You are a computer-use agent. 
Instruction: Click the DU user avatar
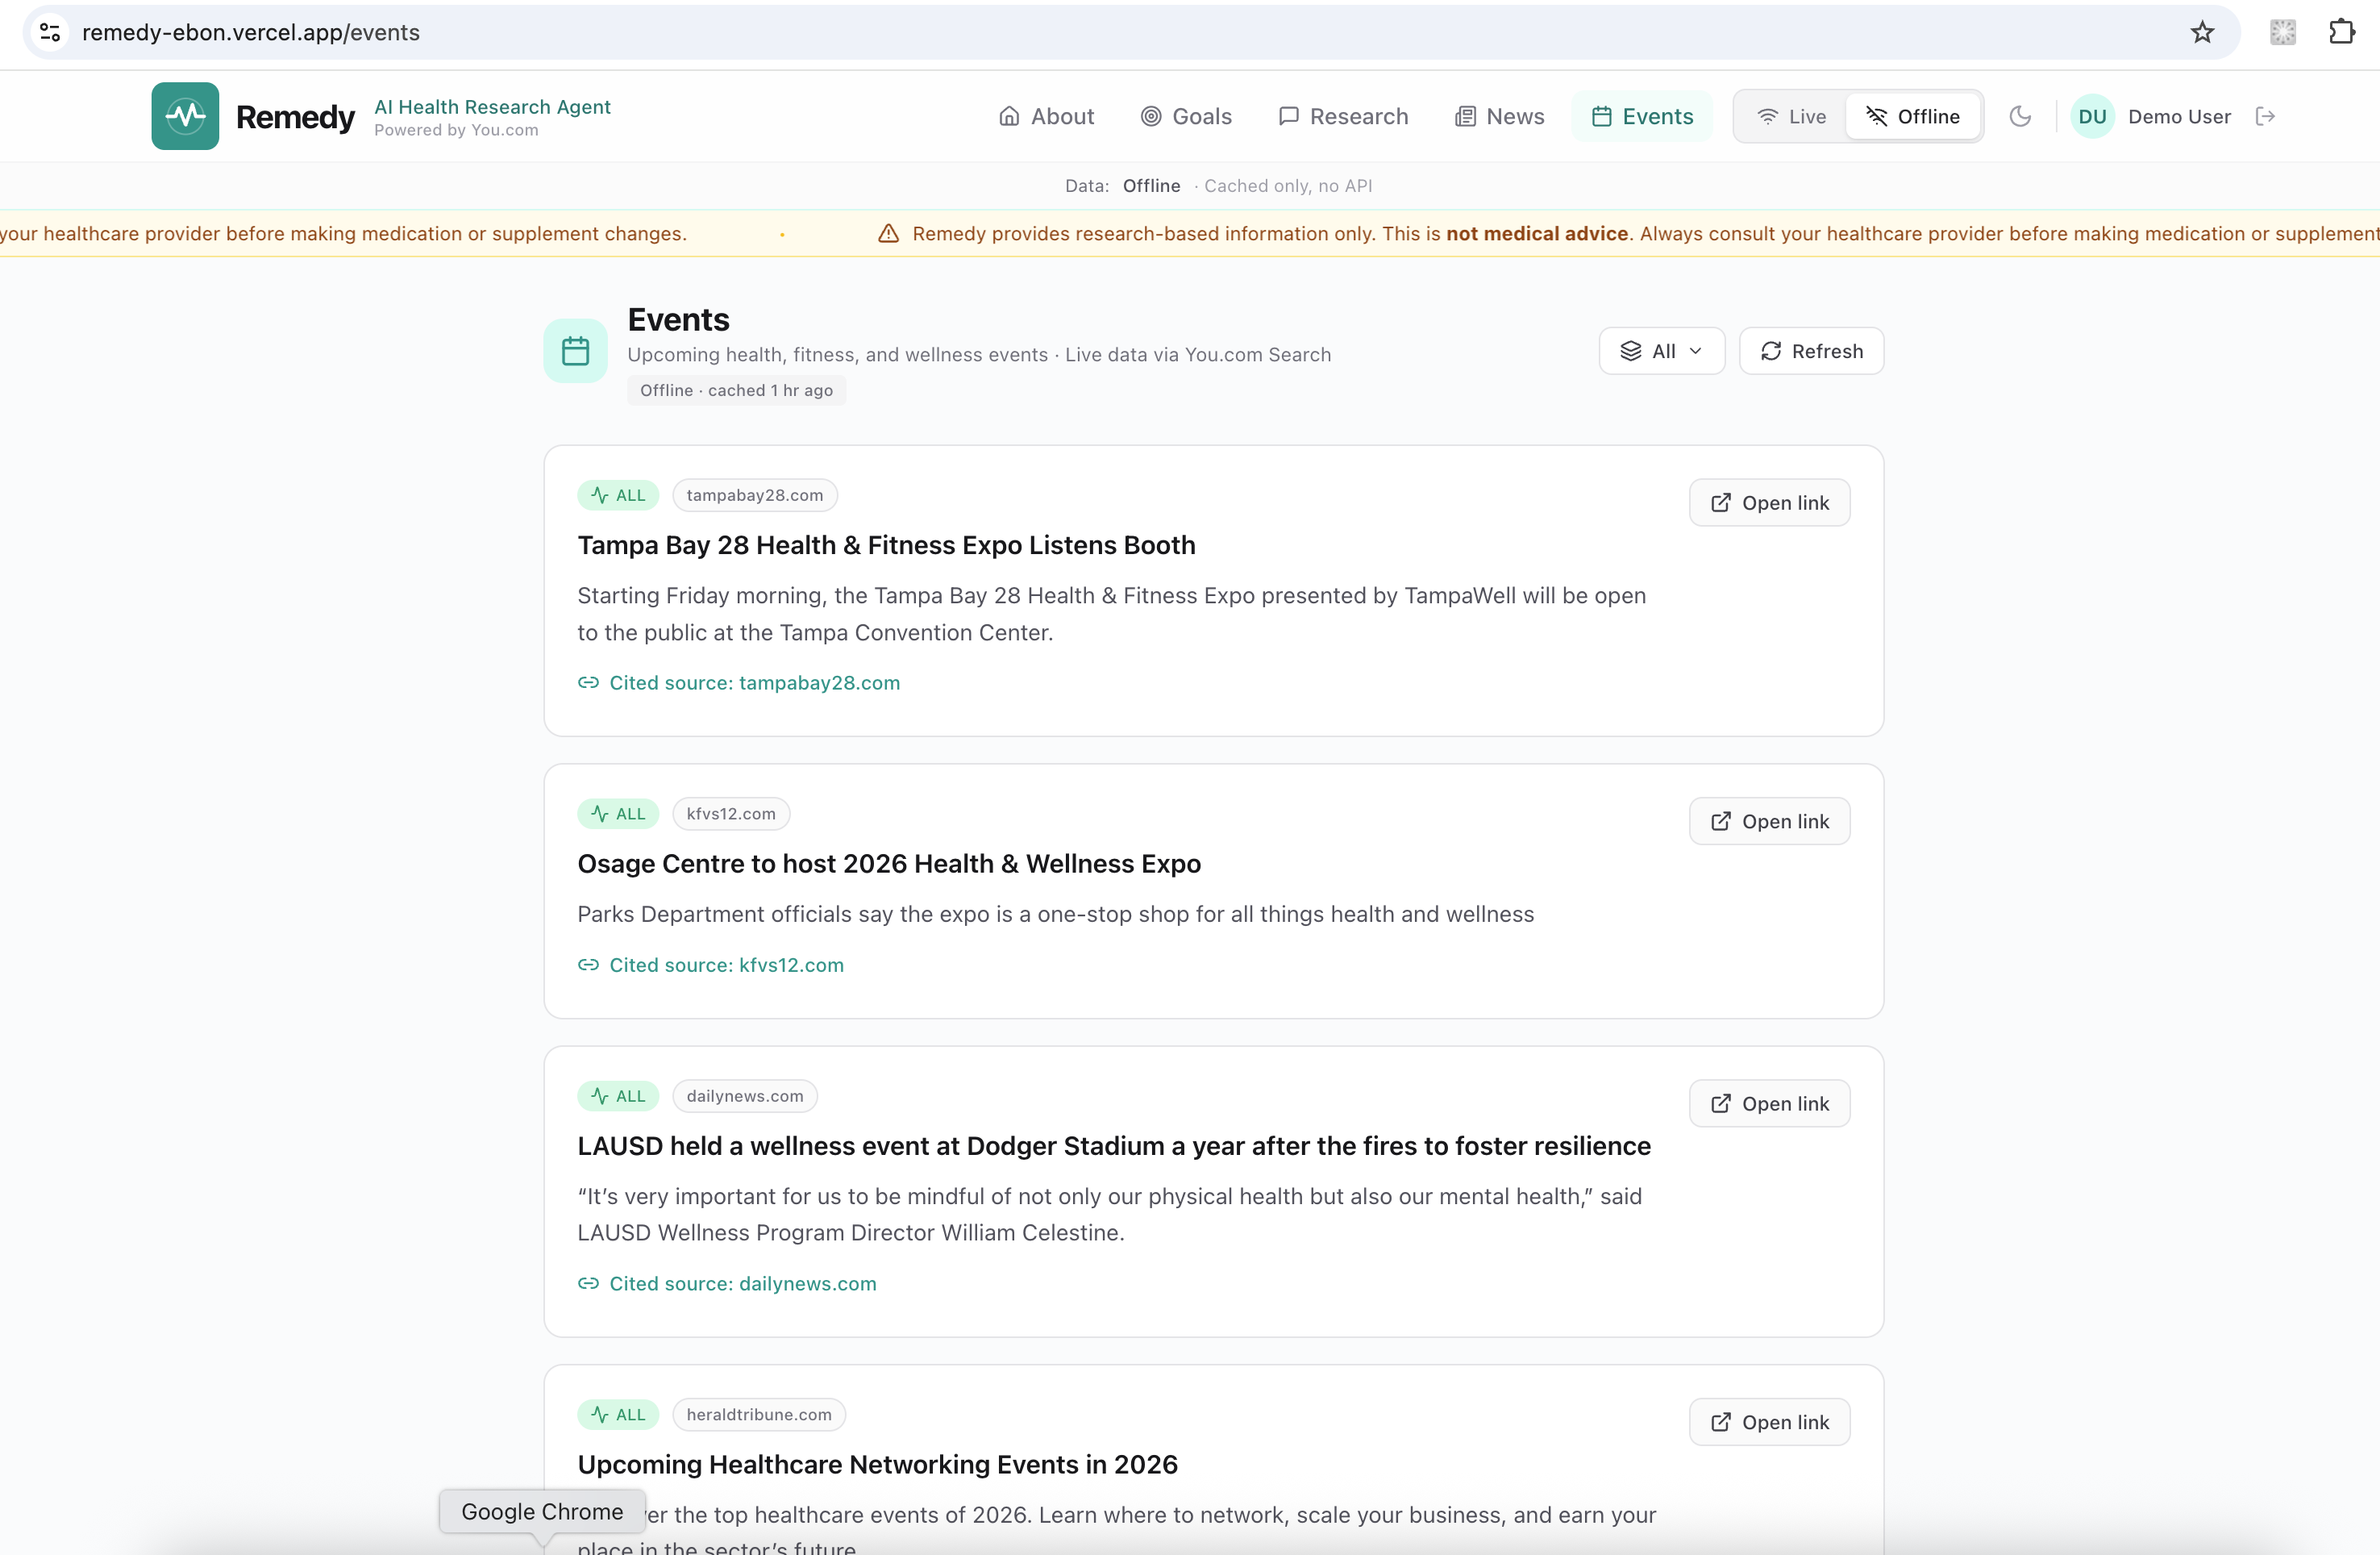(2091, 116)
